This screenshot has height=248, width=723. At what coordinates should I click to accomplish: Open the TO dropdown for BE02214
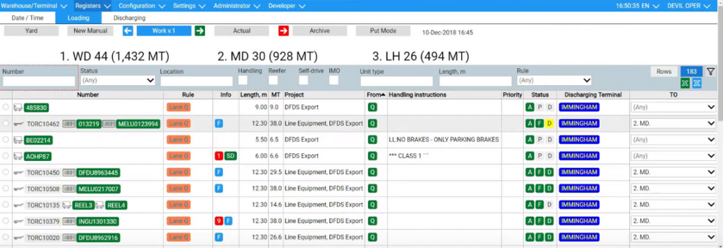(x=673, y=139)
